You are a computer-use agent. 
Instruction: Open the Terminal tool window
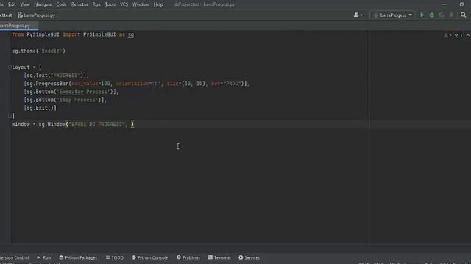pos(219,257)
